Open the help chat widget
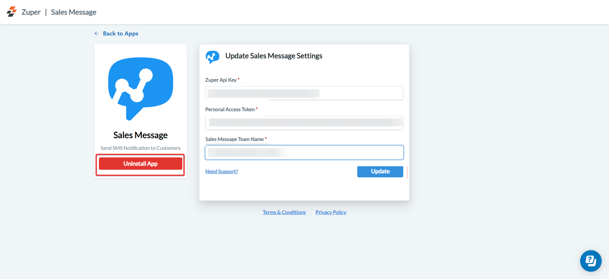The image size is (609, 279). [x=591, y=261]
